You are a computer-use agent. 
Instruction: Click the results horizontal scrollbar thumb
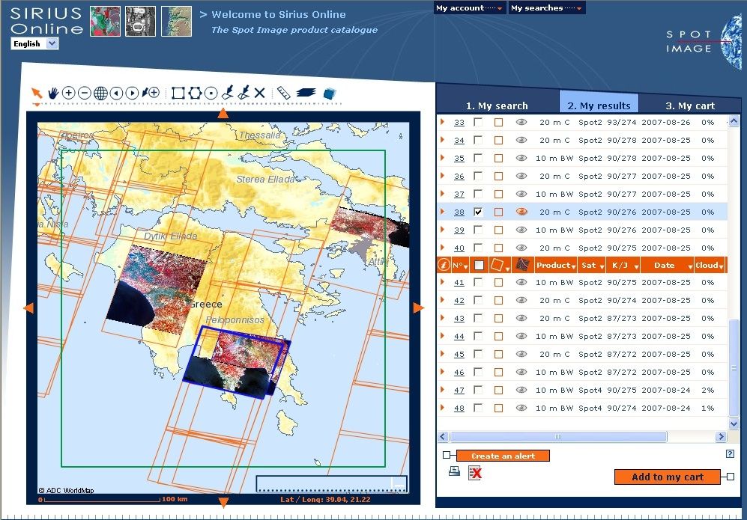click(558, 436)
